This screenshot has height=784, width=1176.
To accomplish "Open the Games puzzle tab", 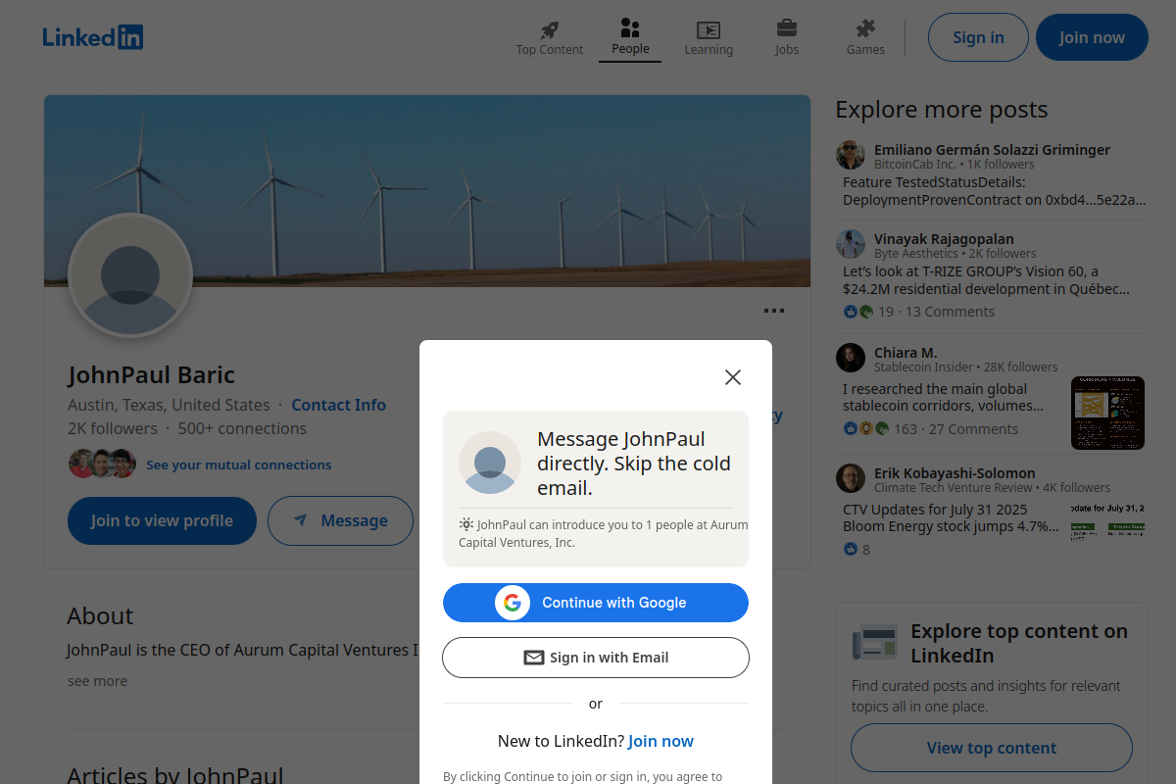I will coord(865,37).
